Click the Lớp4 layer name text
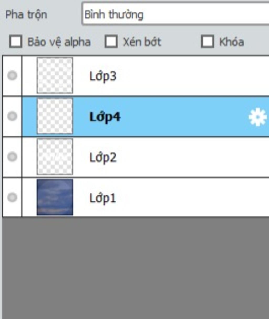This screenshot has width=269, height=319. 105,117
